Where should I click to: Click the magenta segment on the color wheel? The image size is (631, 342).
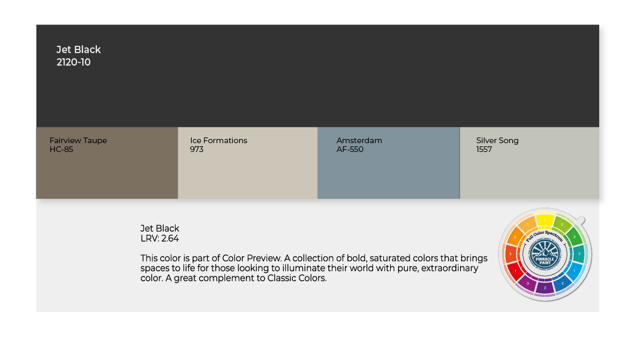527,283
